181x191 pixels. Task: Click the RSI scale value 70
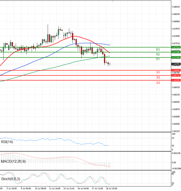click(173, 138)
